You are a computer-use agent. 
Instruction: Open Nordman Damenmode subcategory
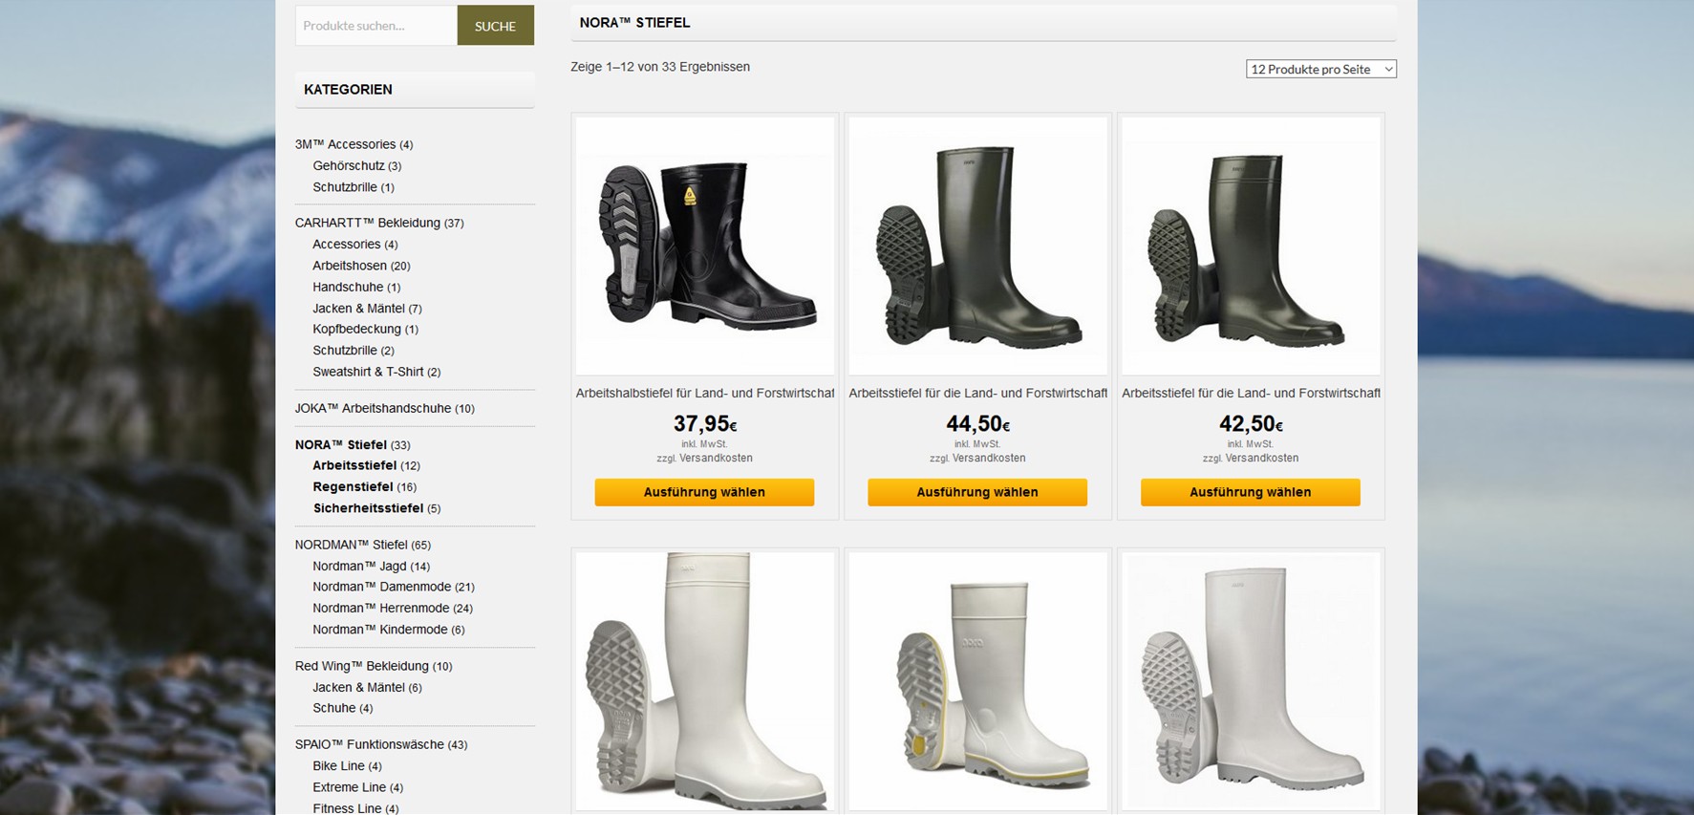381,587
